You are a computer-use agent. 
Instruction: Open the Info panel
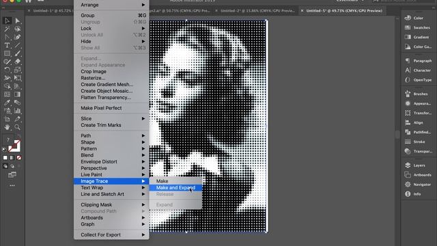point(412,194)
